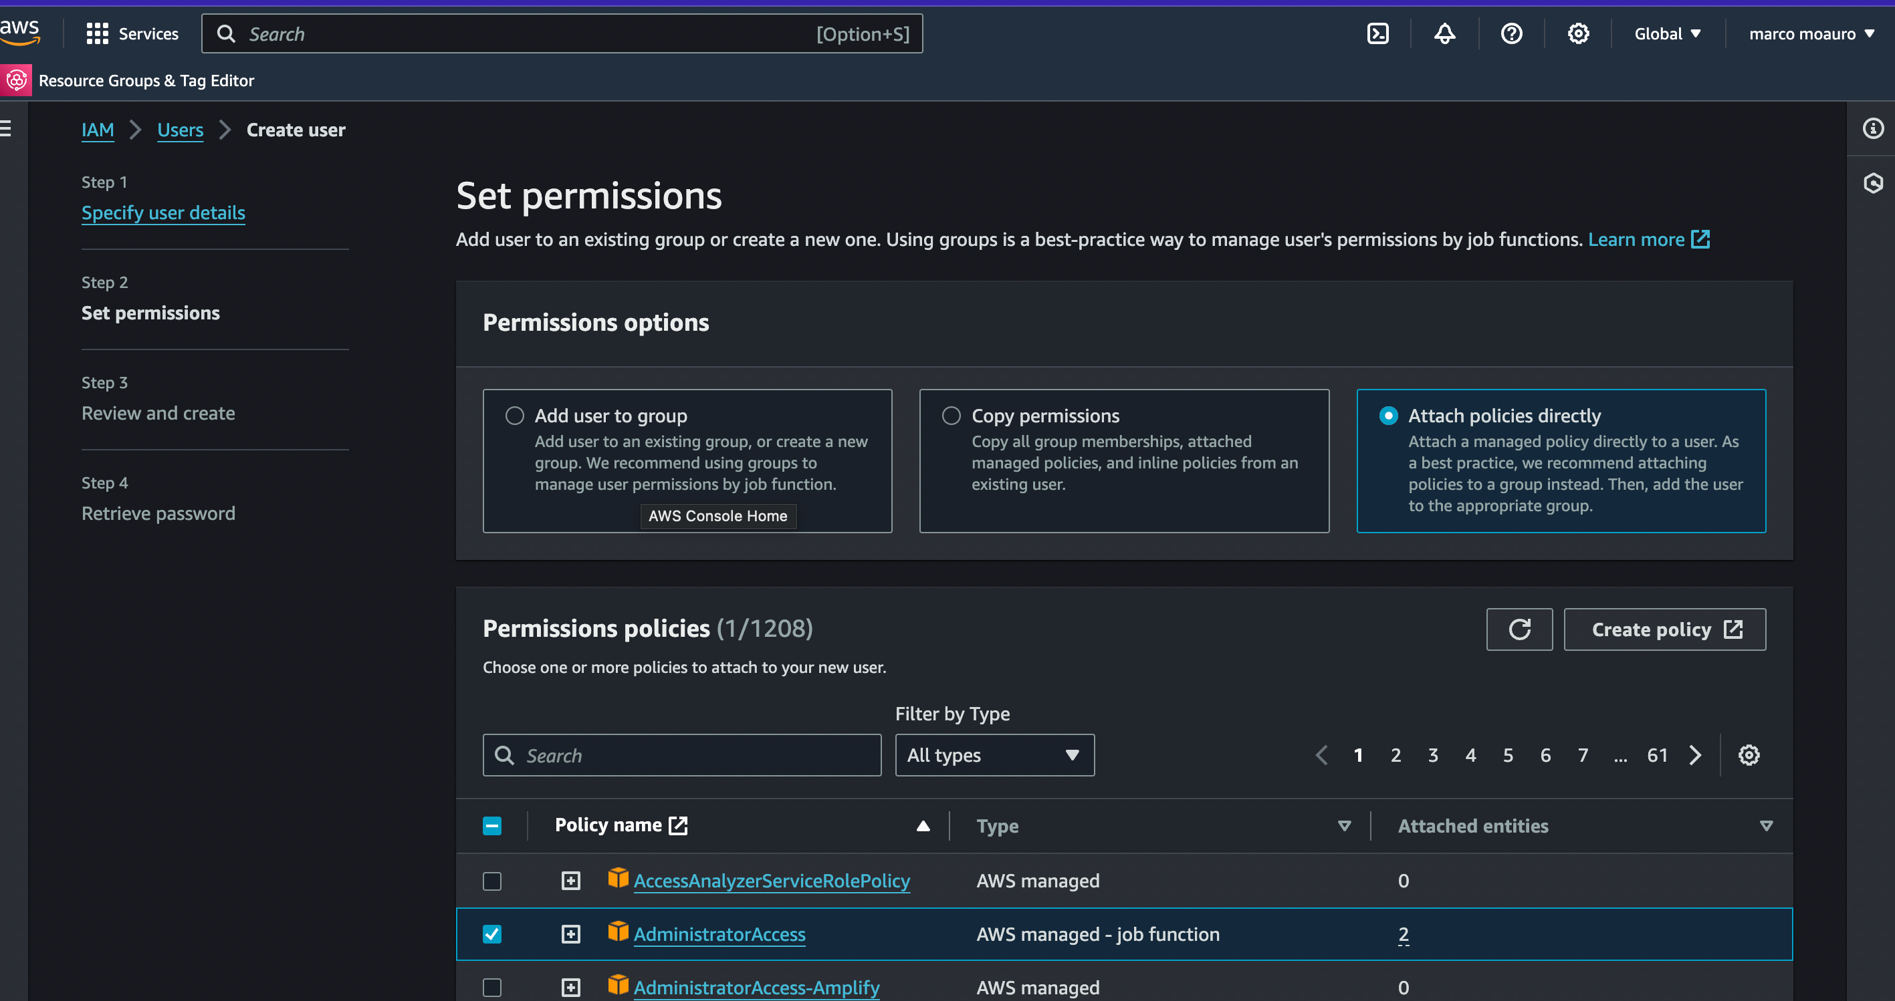Open the help question mark menu
Viewport: 1895px width, 1001px height.
coord(1511,33)
